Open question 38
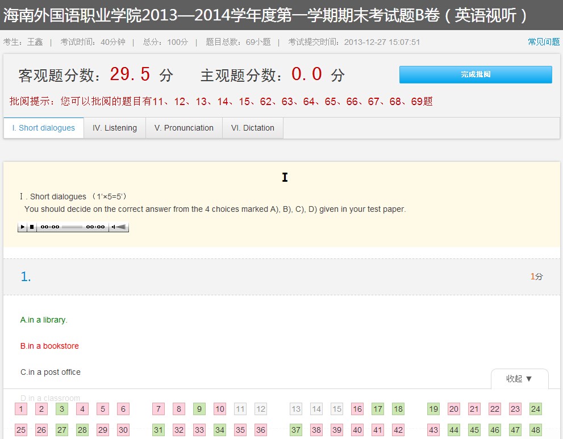563x439 pixels. (316, 430)
